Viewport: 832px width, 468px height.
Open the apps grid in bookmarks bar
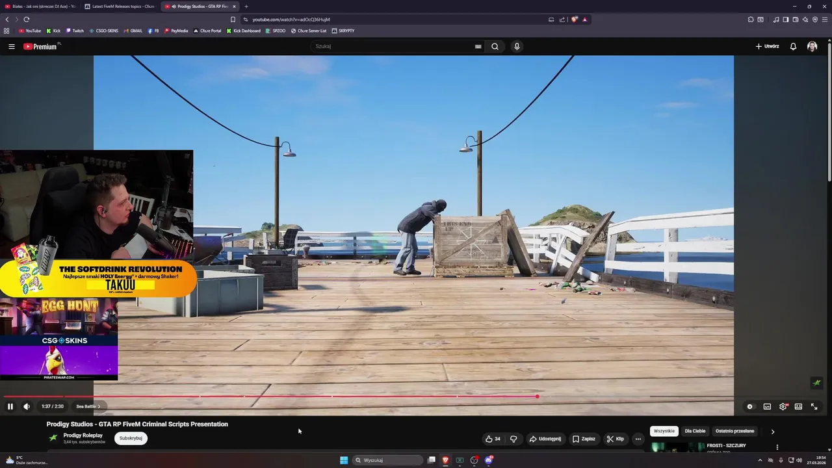click(6, 31)
